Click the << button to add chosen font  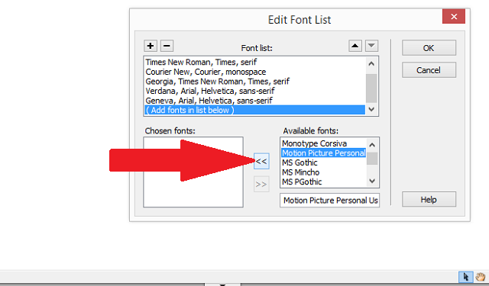261,161
